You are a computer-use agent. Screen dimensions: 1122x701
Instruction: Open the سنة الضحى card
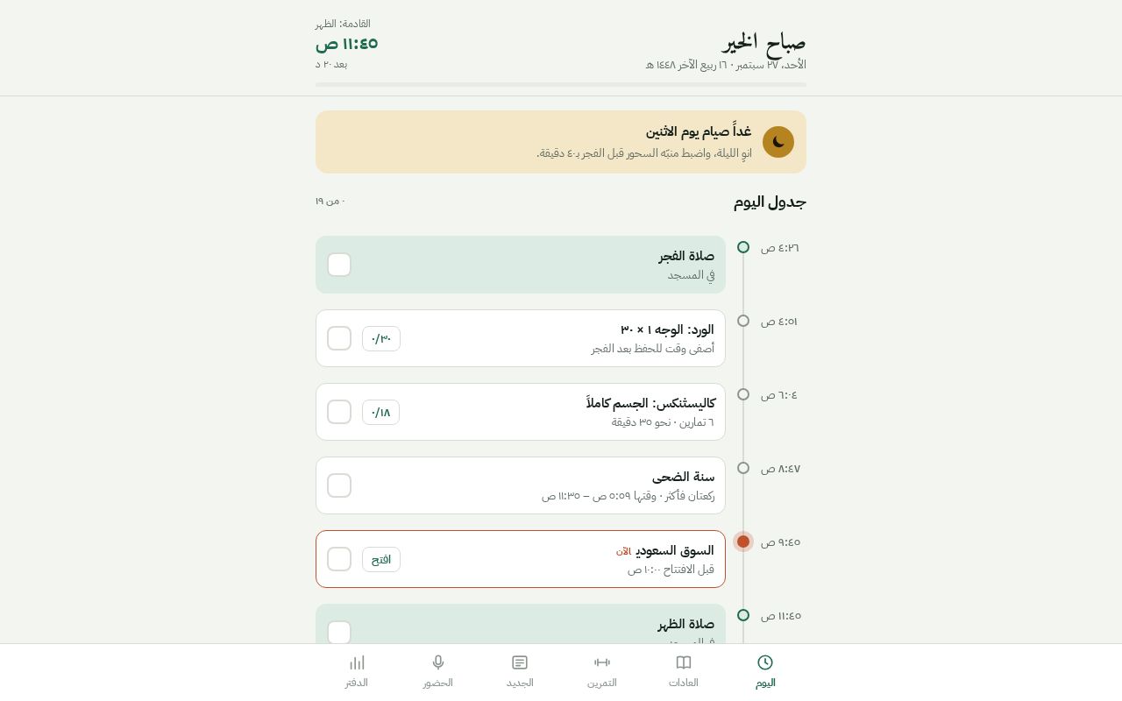tap(521, 485)
